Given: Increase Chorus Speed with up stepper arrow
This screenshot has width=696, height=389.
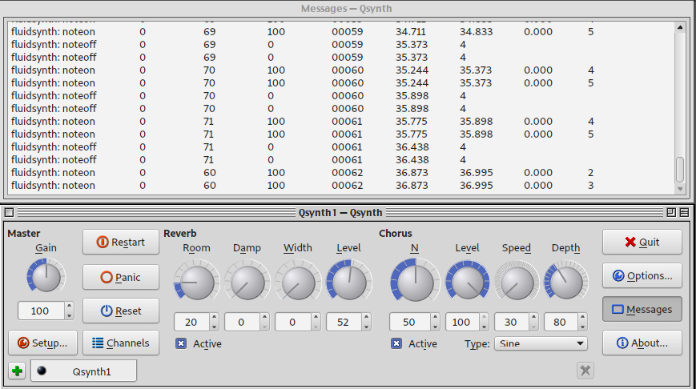Looking at the screenshot, I should [533, 317].
